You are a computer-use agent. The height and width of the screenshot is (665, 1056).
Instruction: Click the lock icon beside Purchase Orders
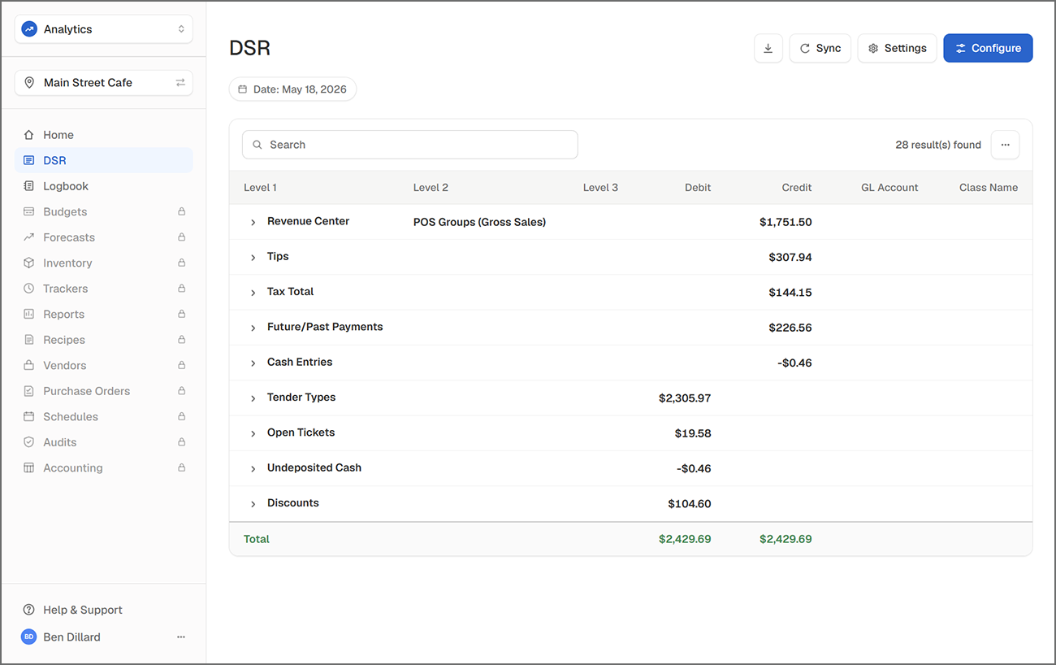[x=182, y=391]
